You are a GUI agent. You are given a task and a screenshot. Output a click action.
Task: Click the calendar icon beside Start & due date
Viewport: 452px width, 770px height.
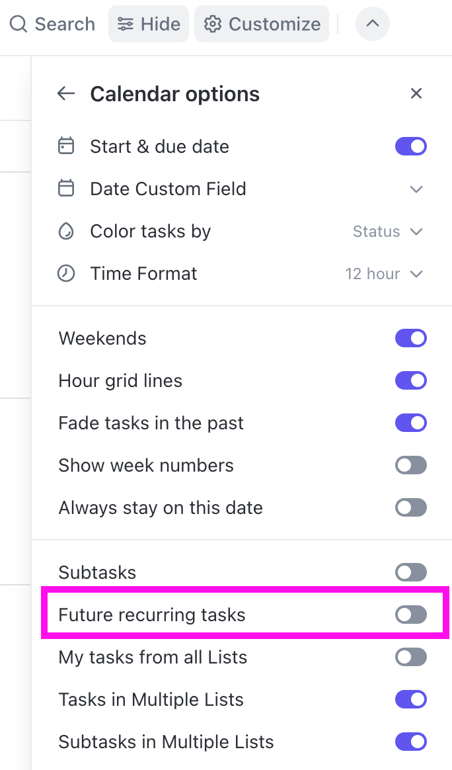(x=66, y=146)
